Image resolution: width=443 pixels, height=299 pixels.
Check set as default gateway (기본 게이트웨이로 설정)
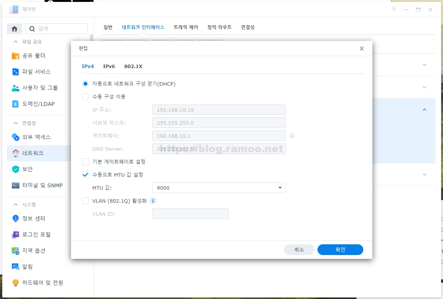(85, 162)
